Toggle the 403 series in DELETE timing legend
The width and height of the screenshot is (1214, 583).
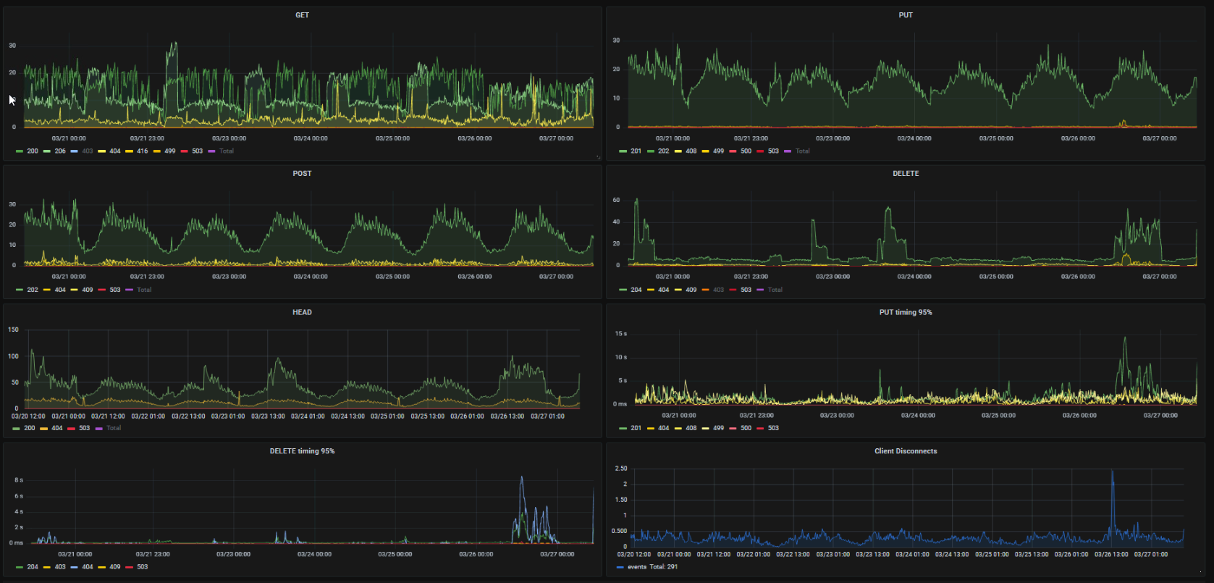point(60,567)
